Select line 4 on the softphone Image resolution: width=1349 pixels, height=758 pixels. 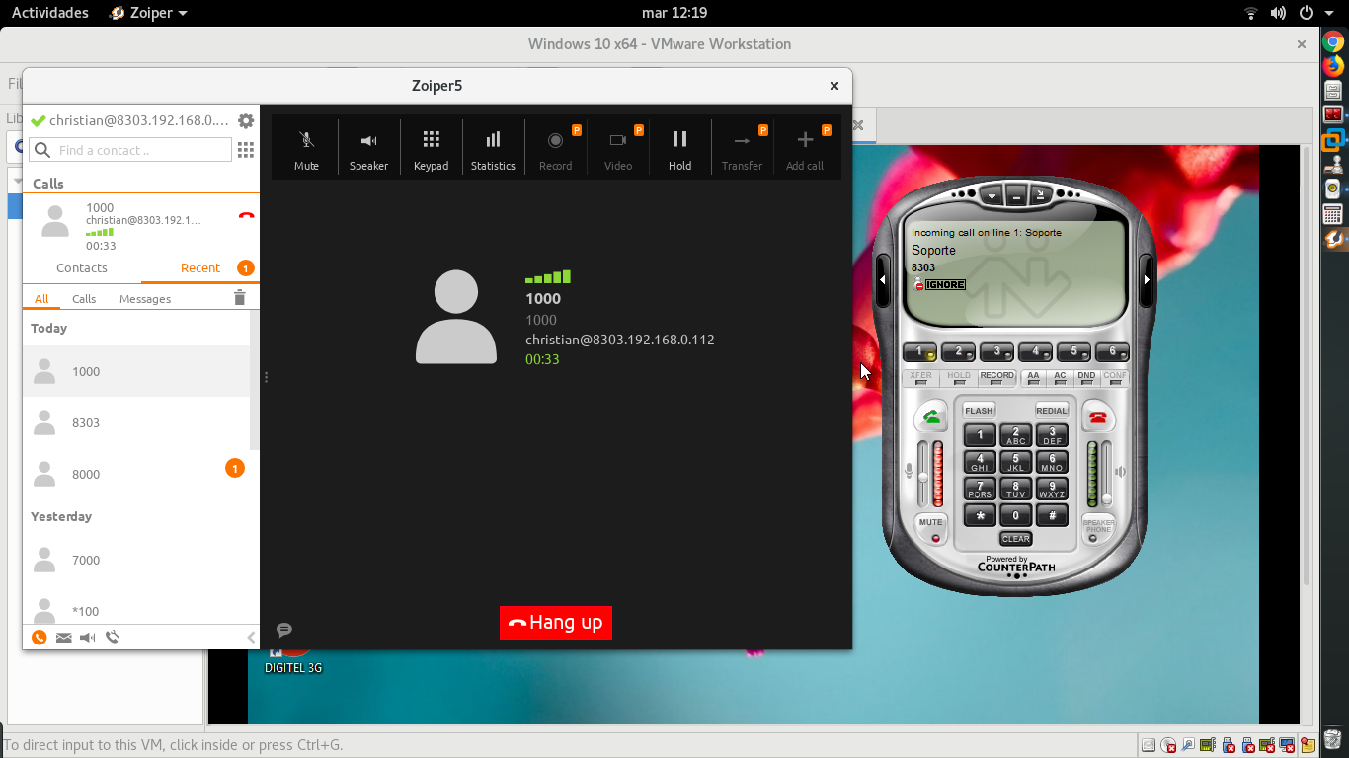click(1035, 351)
